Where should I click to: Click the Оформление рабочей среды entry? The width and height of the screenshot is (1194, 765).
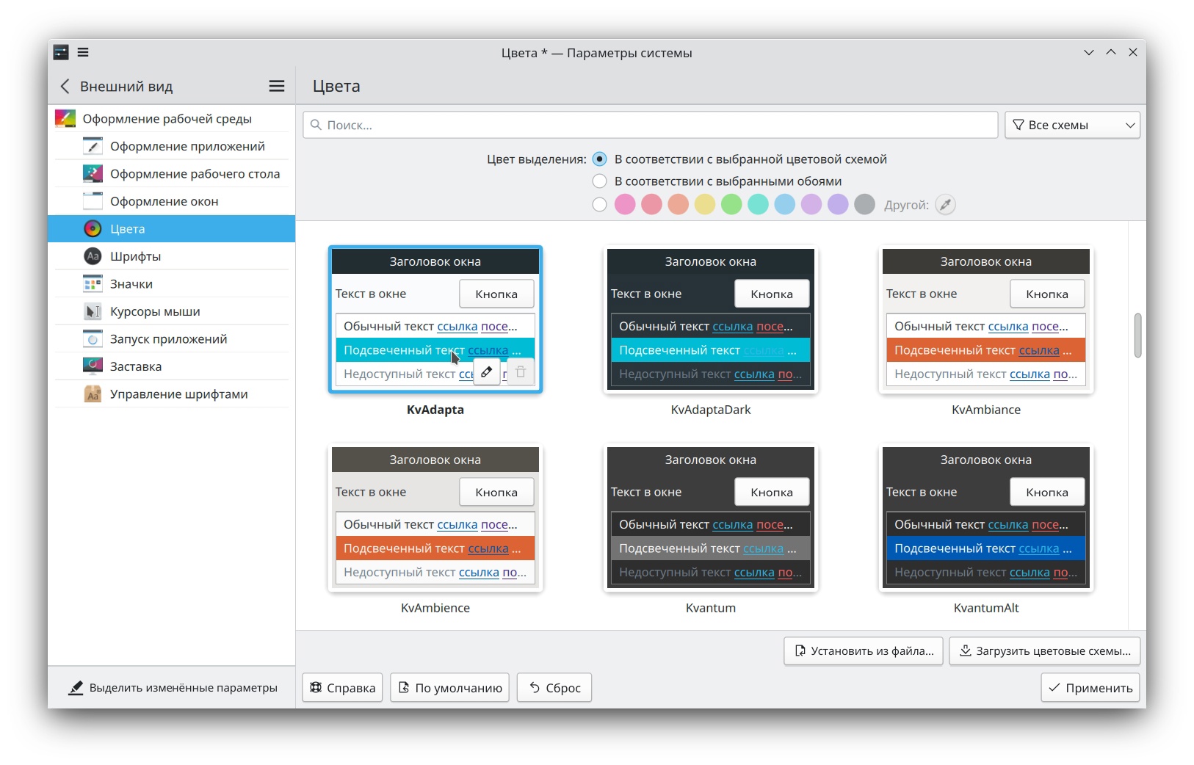(172, 118)
